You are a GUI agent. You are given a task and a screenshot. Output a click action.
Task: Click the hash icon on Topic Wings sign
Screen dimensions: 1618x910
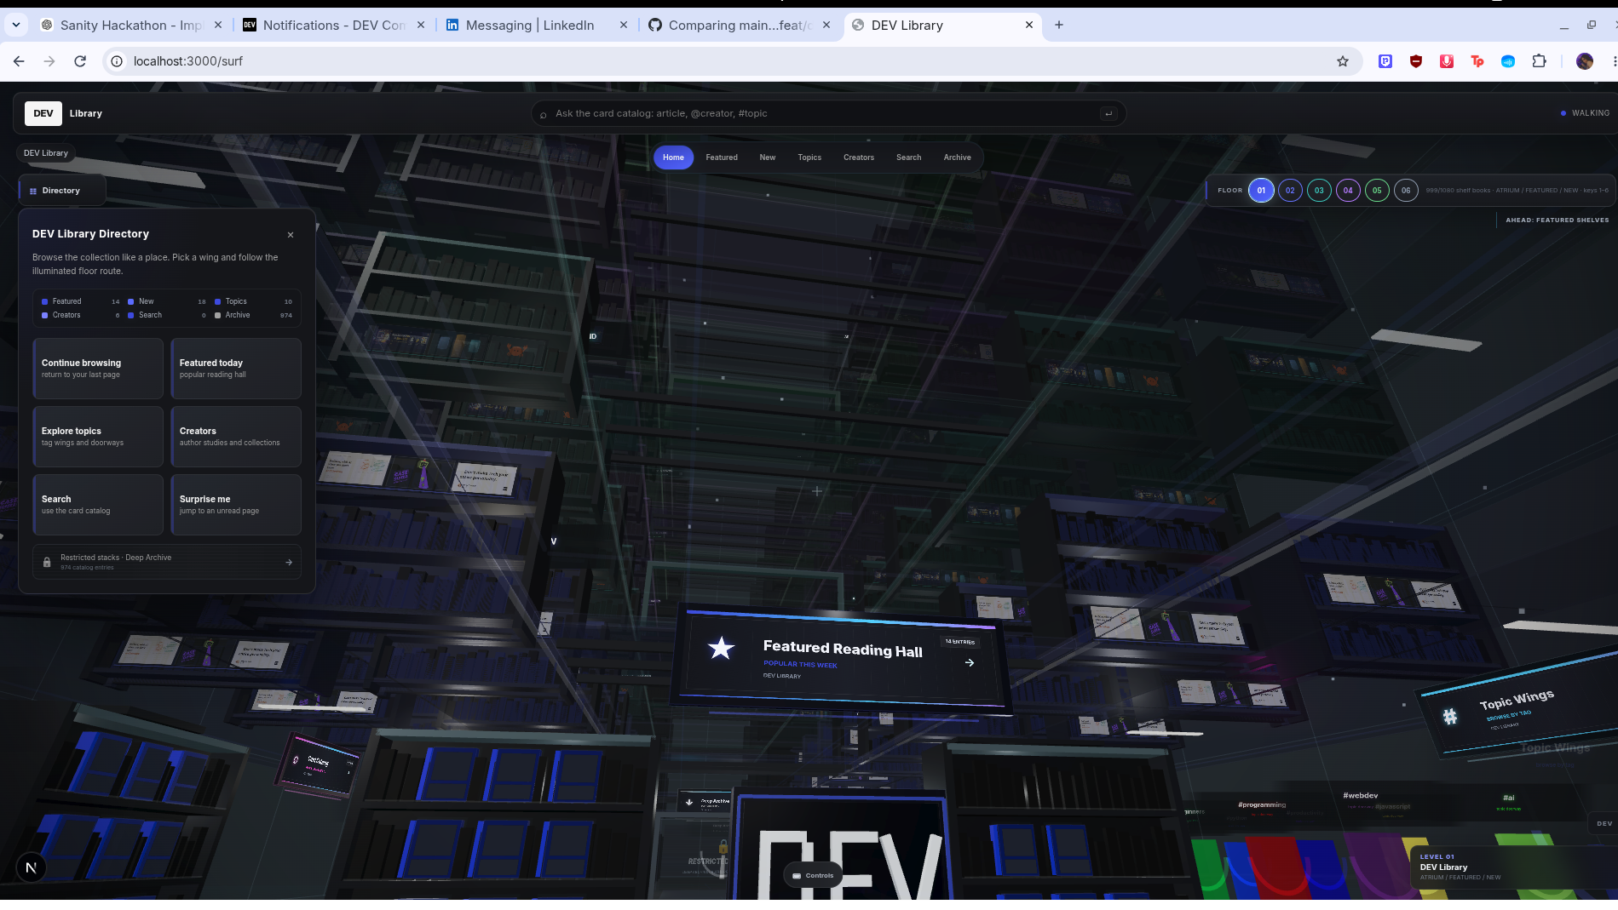point(1449,717)
